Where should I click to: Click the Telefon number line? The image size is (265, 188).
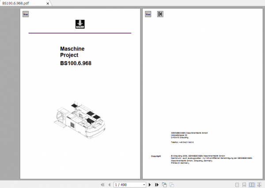tap(182, 142)
